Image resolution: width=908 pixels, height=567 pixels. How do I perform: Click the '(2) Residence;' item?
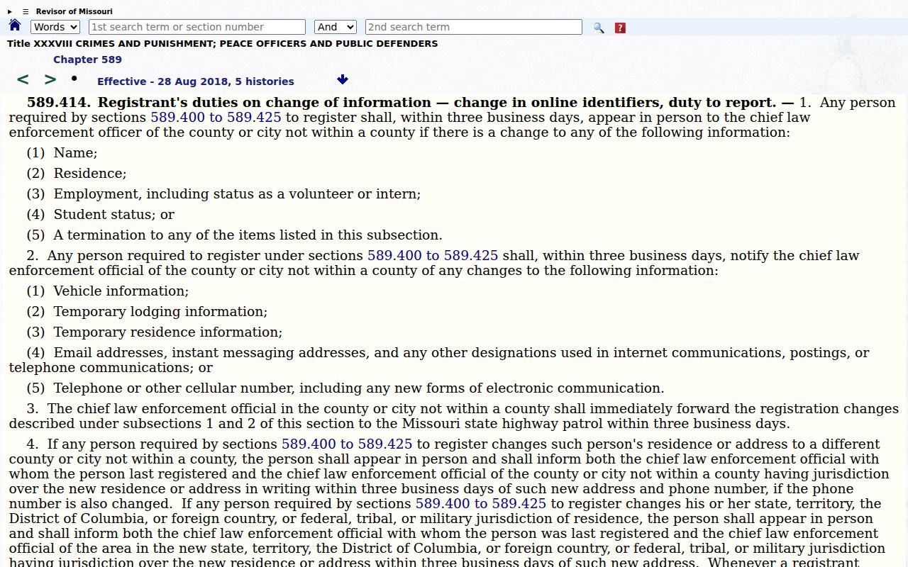tap(77, 174)
